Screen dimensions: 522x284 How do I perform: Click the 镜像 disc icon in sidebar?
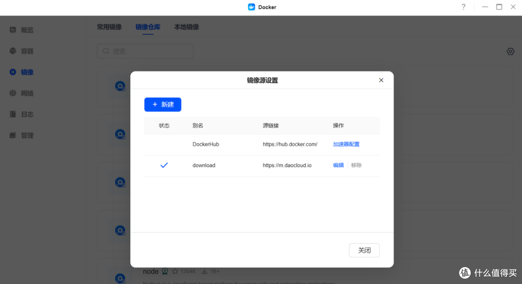coord(13,72)
